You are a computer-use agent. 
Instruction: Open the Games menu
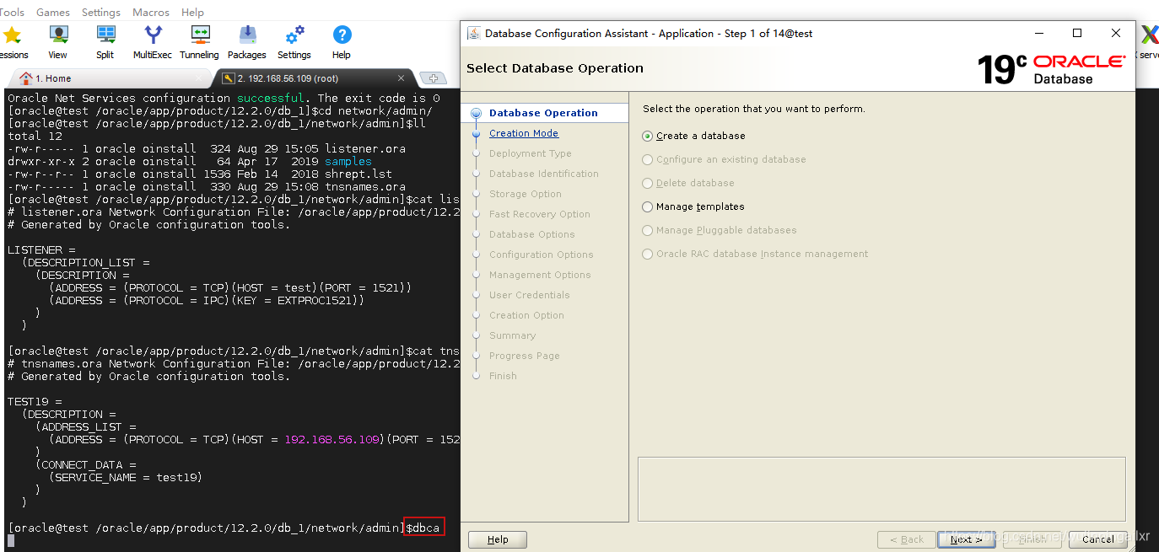coord(53,13)
